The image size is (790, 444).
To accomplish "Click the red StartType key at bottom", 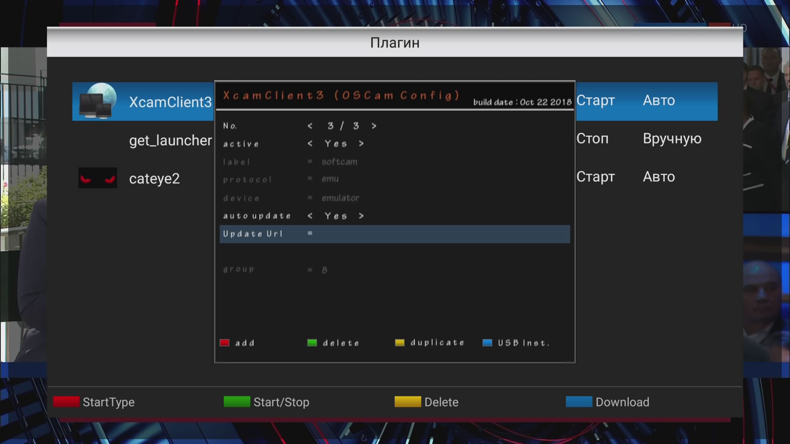I will pos(66,402).
